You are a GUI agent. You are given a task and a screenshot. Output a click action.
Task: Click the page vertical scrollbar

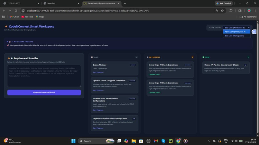coord(257,78)
